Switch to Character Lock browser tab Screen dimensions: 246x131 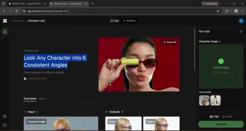pos(69,4)
